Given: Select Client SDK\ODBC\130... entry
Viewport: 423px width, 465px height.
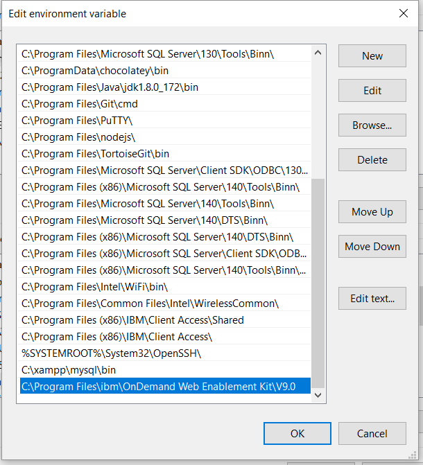Looking at the screenshot, I should (165, 170).
